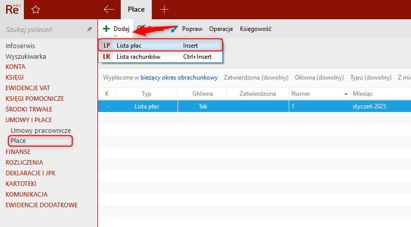
Task: Expand the DEKLARACJE I JPK section
Action: click(30, 173)
